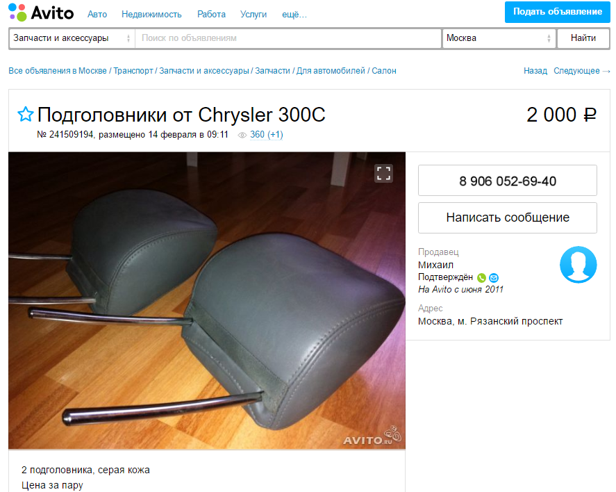Go to the Работа section
This screenshot has height=492, width=616.
(x=211, y=15)
